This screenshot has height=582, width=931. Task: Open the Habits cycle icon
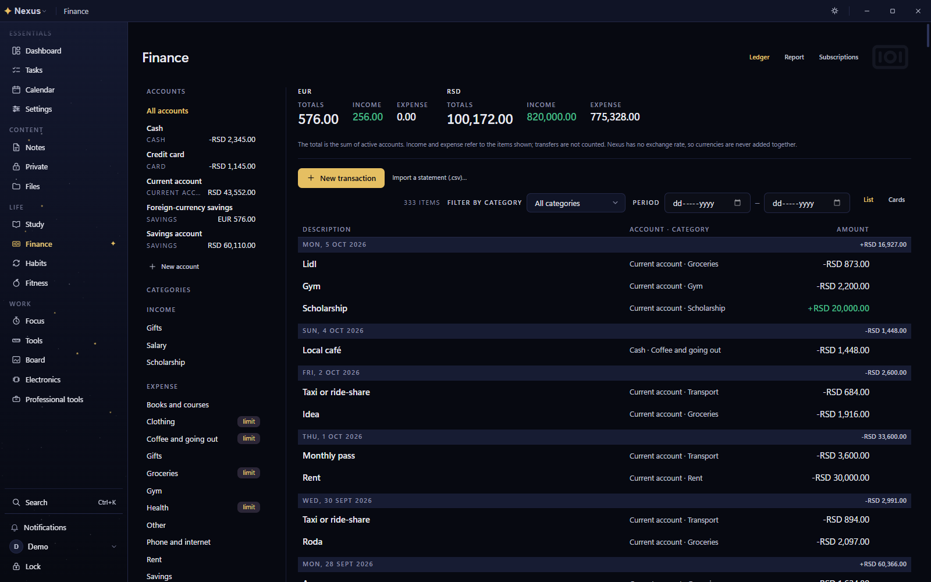tap(16, 263)
